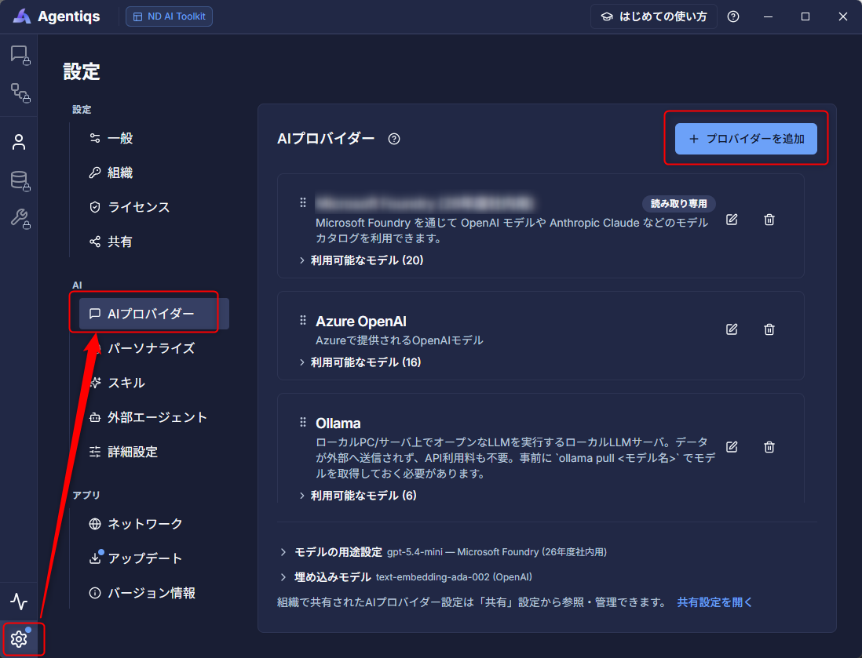Click プロバイダーを追加 button
The width and height of the screenshot is (862, 658).
tap(746, 139)
